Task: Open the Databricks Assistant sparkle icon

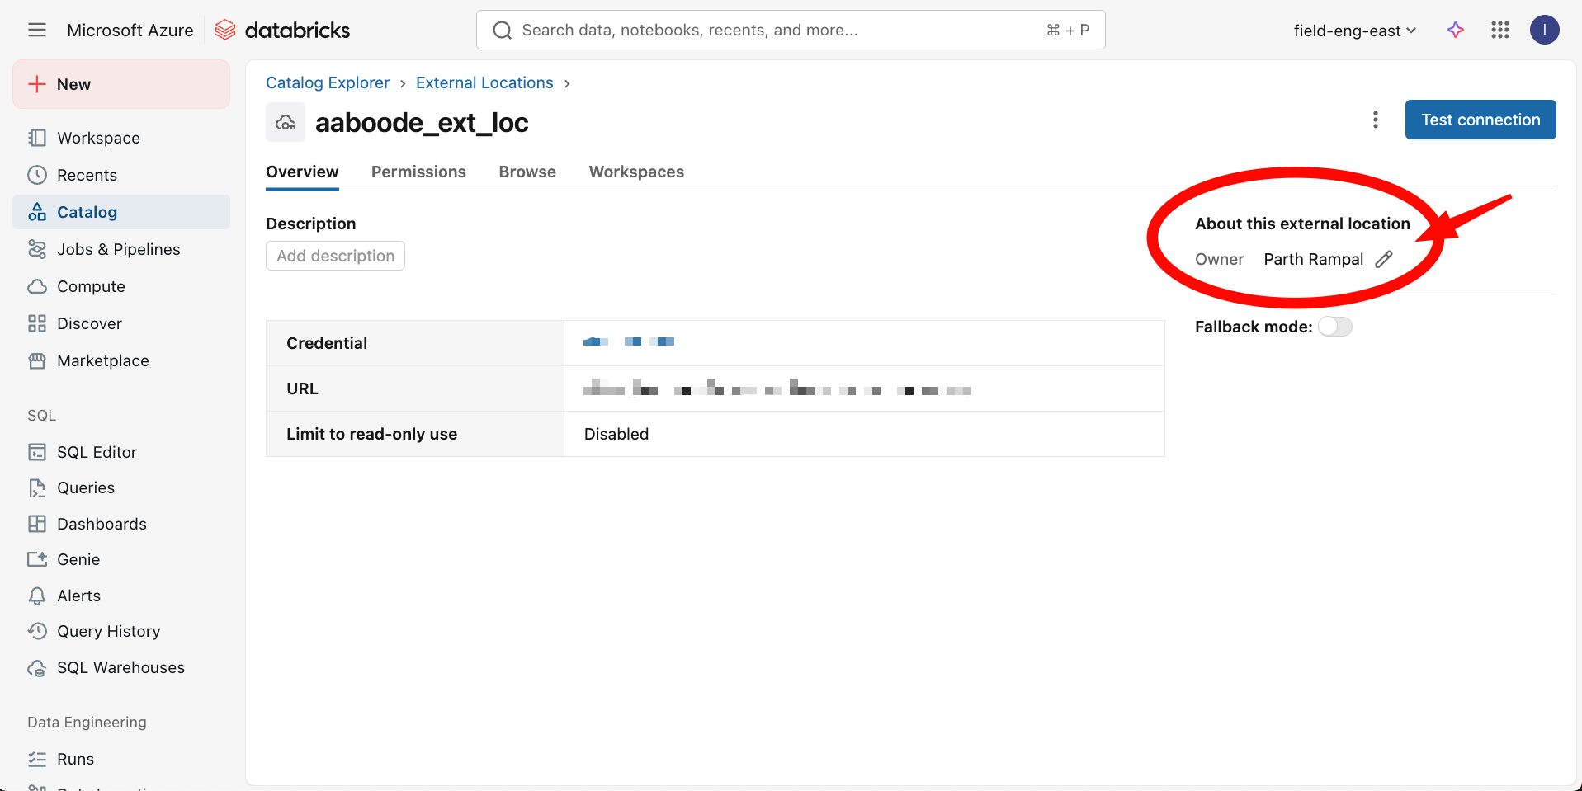Action: [1456, 31]
